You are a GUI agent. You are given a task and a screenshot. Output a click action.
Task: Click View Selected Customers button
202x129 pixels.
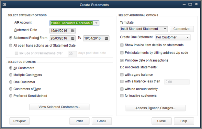tap(59, 107)
